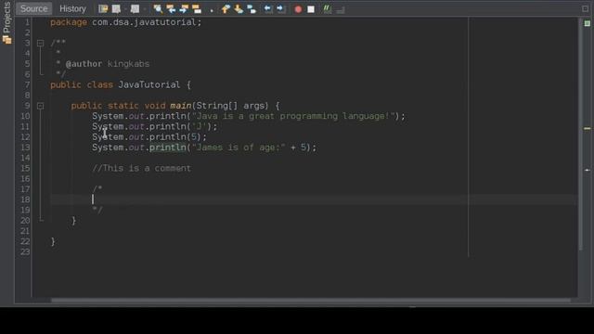Click the horizontal scrollbar at editor bottom
The image size is (594, 334).
click(x=311, y=301)
